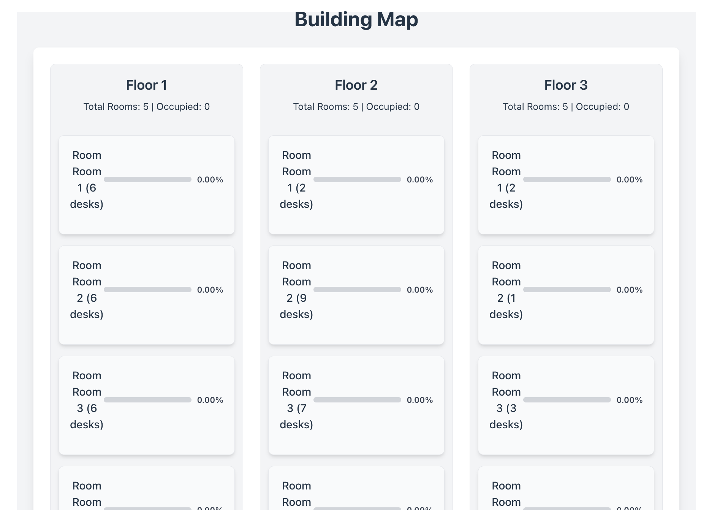This screenshot has height=510, width=709.
Task: Click Floor 1 Room 1 occupancy progress bar
Action: click(x=148, y=179)
